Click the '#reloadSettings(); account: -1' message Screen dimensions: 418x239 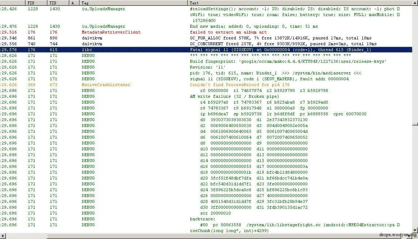click(294, 15)
